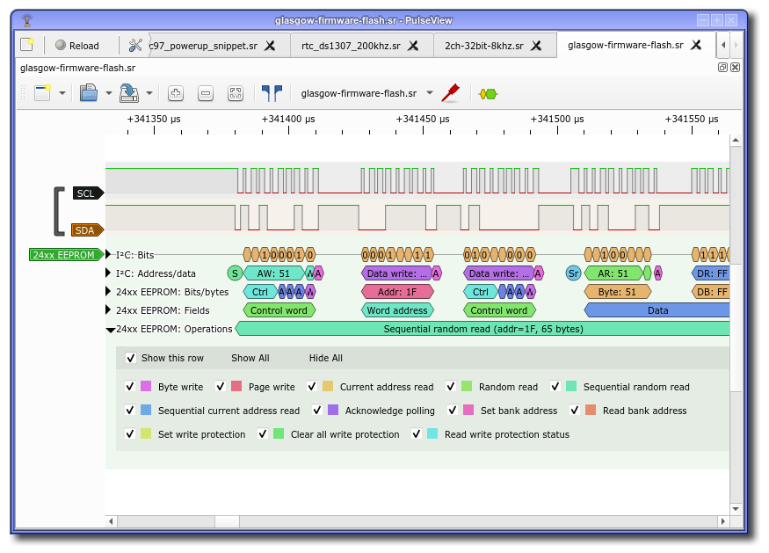This screenshot has width=769, height=553.
Task: Click the add protocol decoder icon
Action: pos(488,94)
